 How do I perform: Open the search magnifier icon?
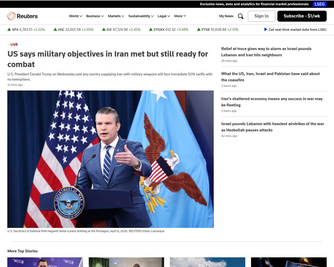[x=241, y=16]
